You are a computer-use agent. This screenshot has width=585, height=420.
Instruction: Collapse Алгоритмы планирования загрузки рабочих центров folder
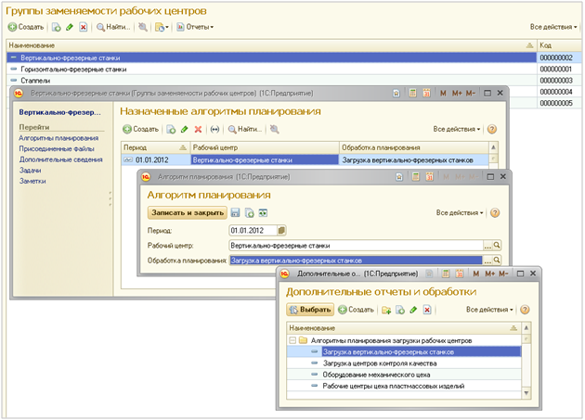292,340
